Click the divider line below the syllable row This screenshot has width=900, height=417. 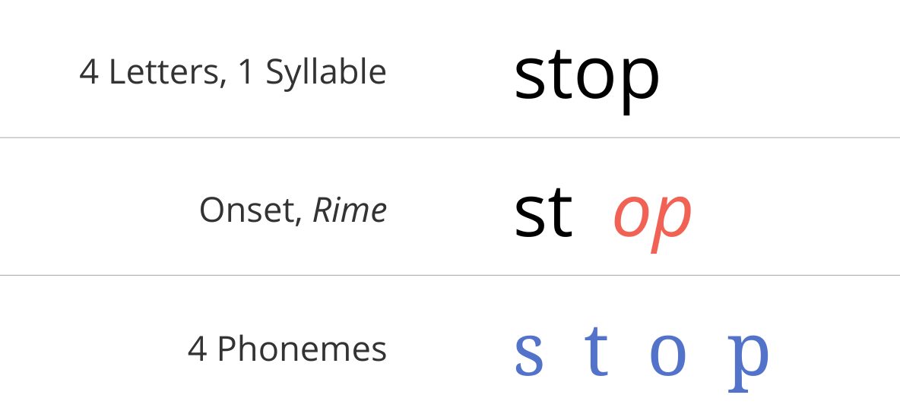click(x=450, y=137)
